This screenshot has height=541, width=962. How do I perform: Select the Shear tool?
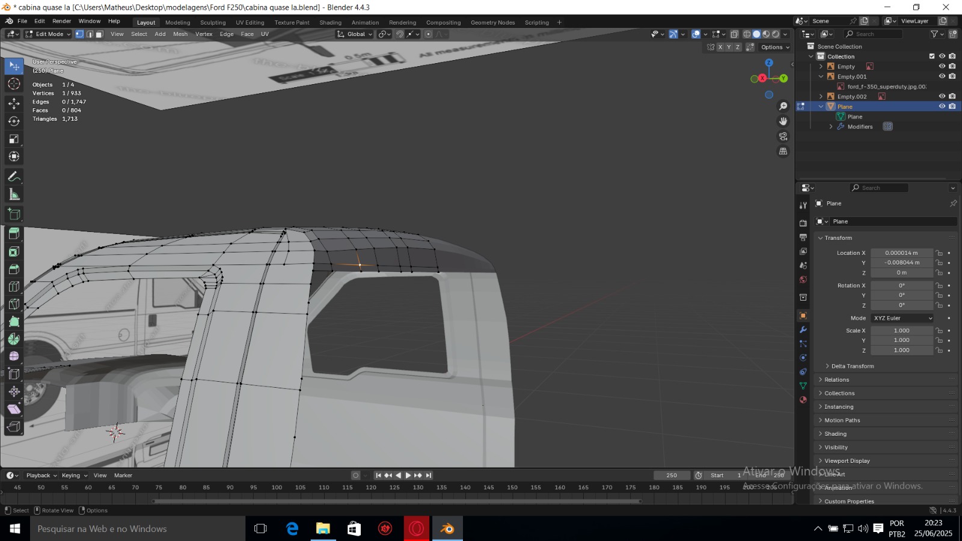[x=14, y=409]
